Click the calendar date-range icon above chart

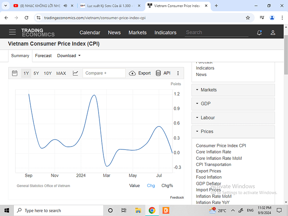(15, 73)
